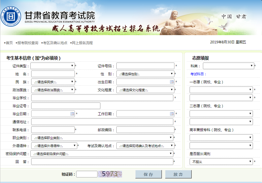
Task: Open the work date calendar icon
Action: [x=172, y=114]
